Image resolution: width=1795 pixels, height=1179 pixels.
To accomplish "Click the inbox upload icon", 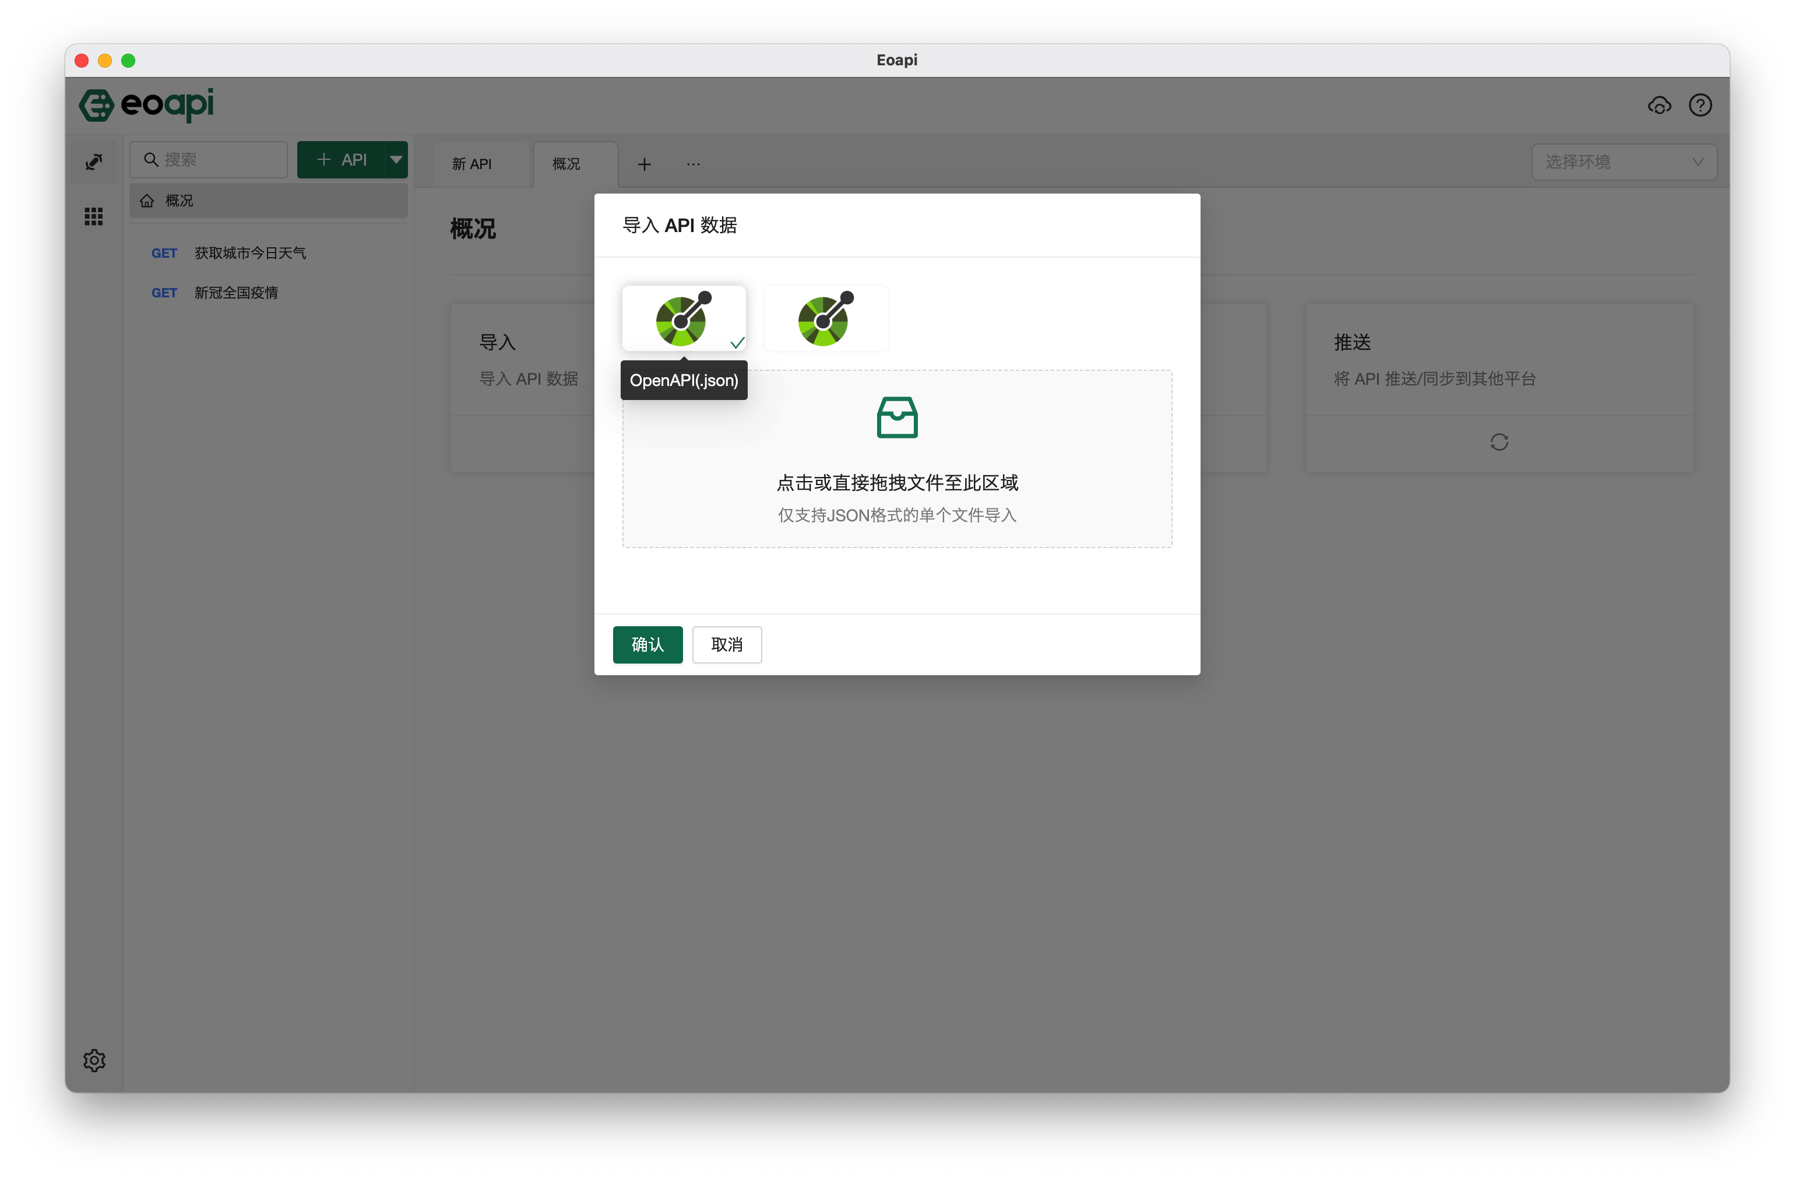I will point(897,417).
